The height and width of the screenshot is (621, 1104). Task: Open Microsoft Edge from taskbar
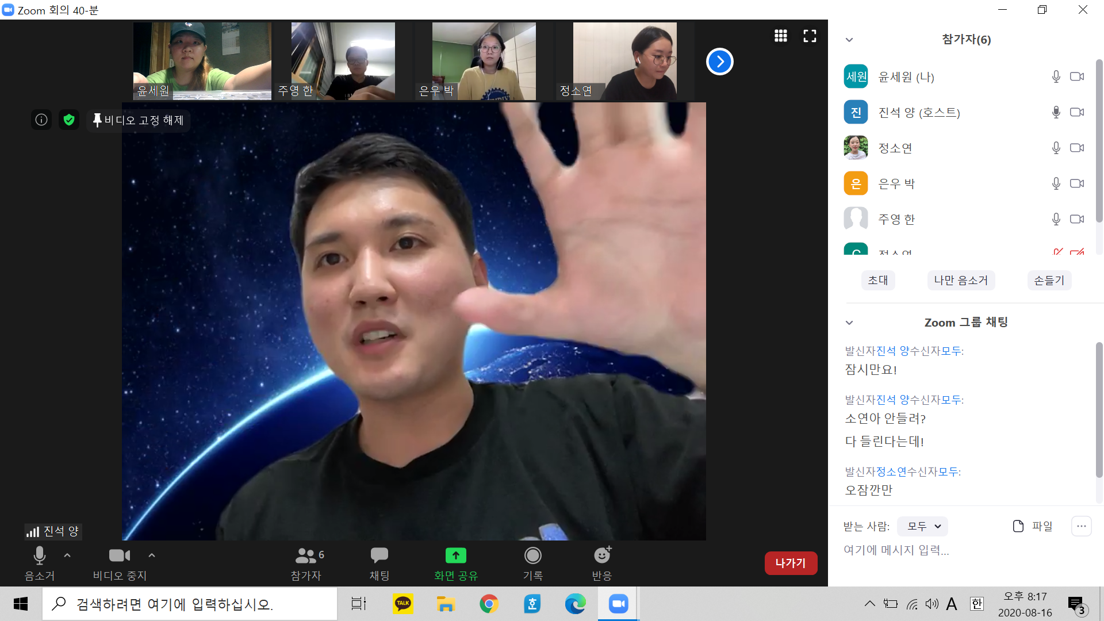tap(575, 604)
